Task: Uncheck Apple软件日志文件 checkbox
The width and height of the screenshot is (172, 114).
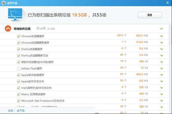Action: point(19,81)
